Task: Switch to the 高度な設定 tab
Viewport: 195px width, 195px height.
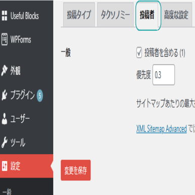Action: (176, 15)
